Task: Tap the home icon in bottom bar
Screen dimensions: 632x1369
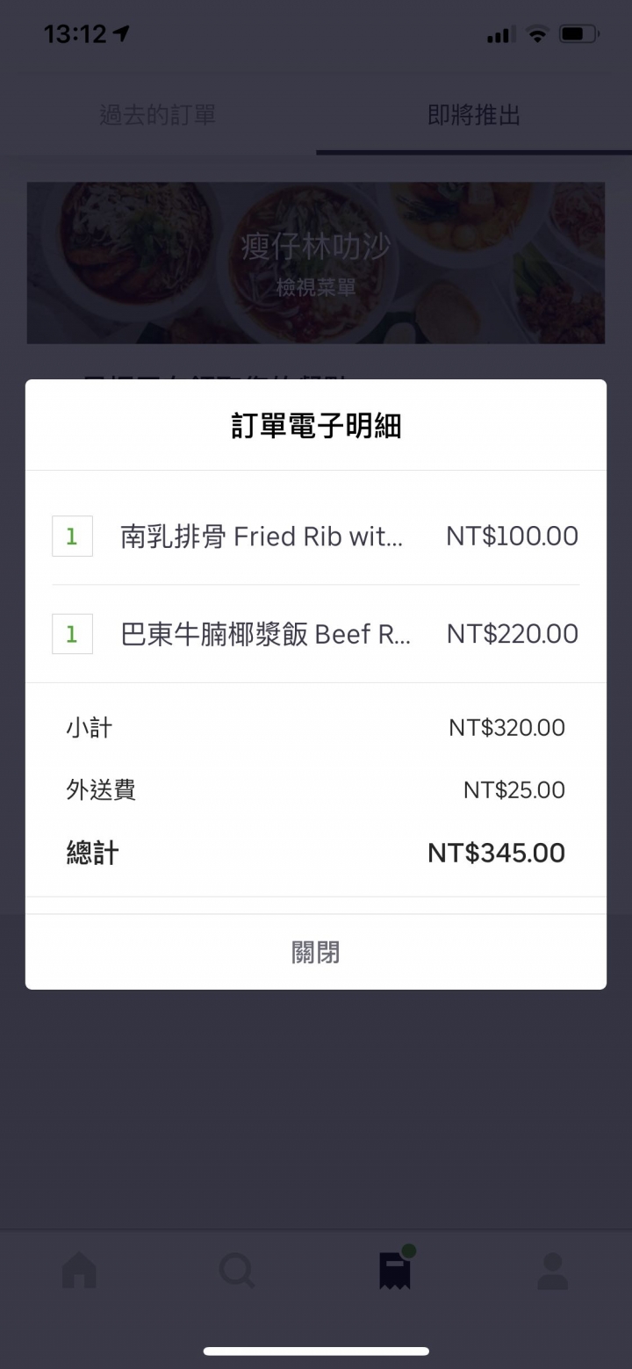Action: tap(79, 1270)
